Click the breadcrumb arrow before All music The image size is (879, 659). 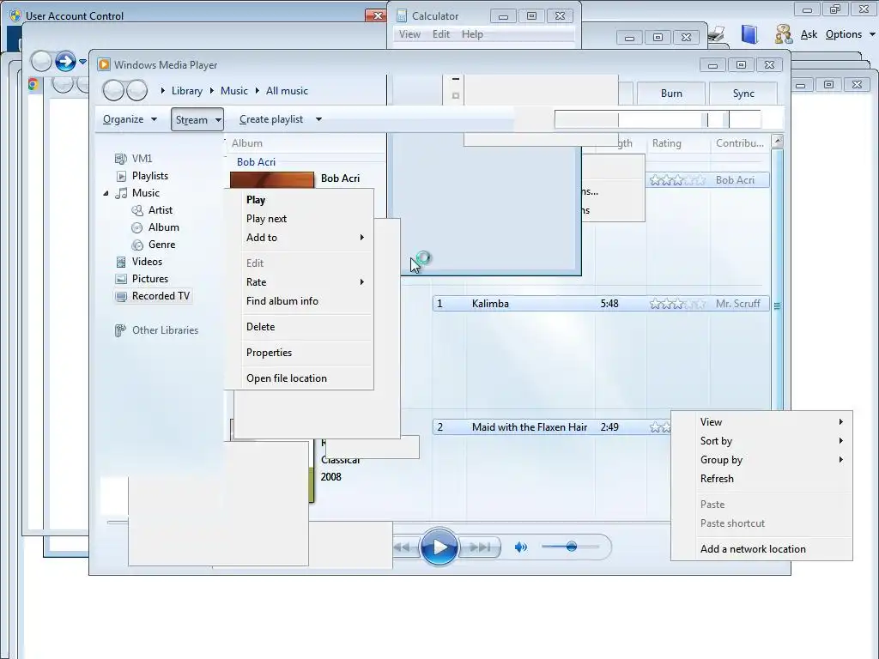258,91
